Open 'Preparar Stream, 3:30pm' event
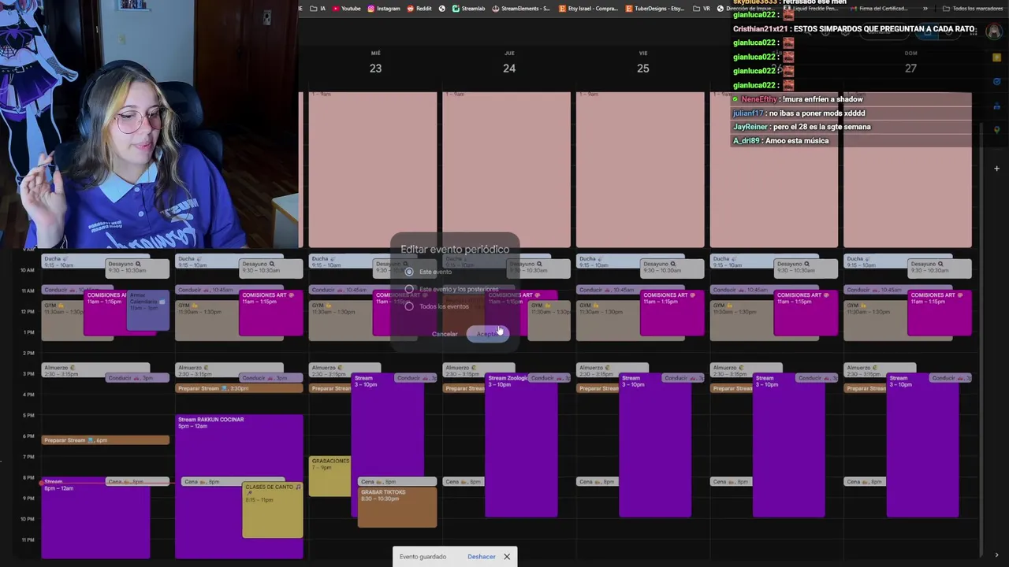1009x567 pixels. point(239,388)
